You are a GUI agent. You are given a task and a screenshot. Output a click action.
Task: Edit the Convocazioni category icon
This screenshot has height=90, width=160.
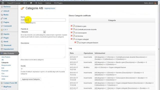[x=74, y=32]
